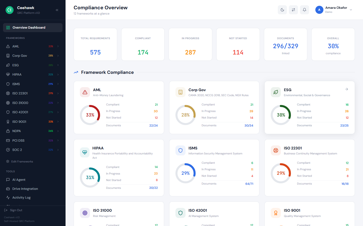363x226 pixels.
Task: Click the NDPA lock sidebar icon
Action: 8,131
